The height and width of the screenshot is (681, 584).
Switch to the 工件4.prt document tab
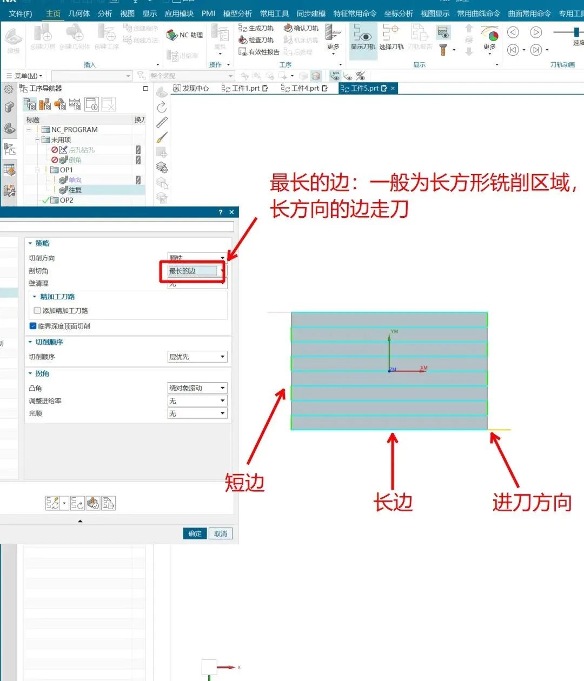pyautogui.click(x=304, y=88)
